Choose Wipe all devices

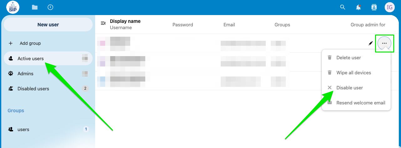[x=353, y=73]
